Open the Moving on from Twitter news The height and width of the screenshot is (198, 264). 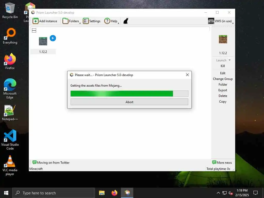[51, 163]
